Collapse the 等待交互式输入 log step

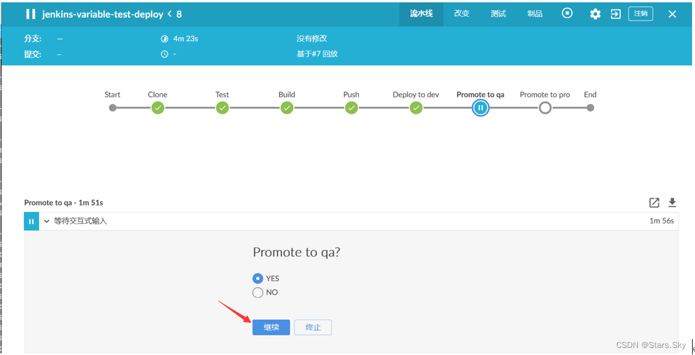point(46,221)
